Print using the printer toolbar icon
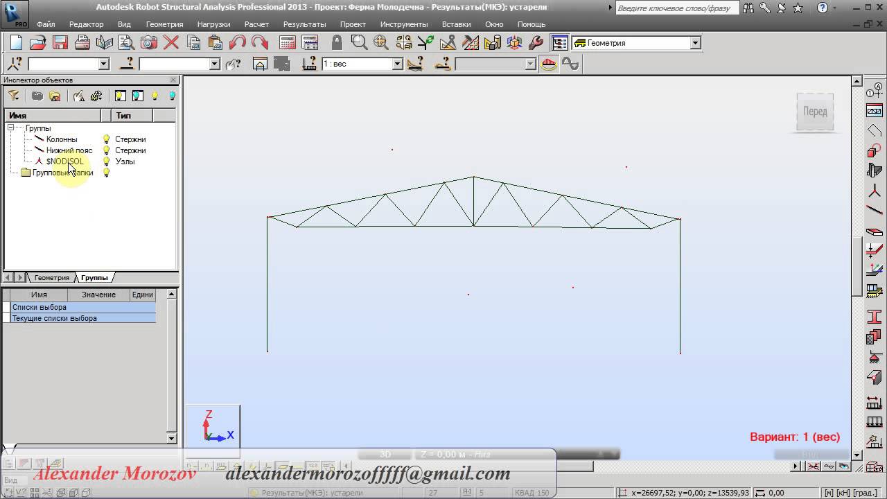This screenshot has width=887, height=499. click(82, 43)
